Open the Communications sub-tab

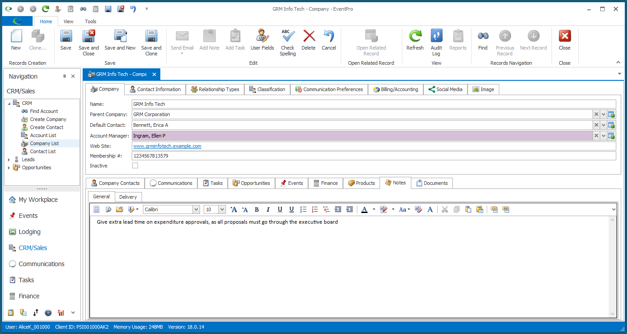[171, 183]
